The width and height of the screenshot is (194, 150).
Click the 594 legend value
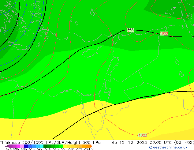(87, 149)
